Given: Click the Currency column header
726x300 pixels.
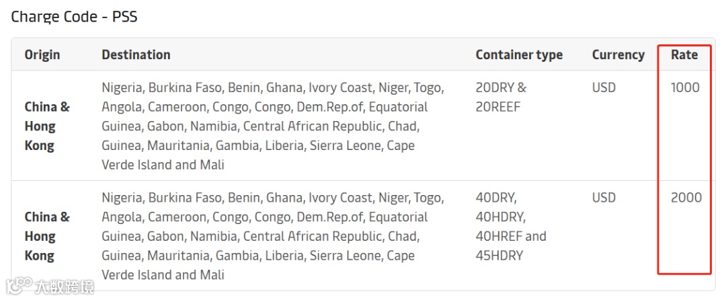Looking at the screenshot, I should tap(618, 55).
